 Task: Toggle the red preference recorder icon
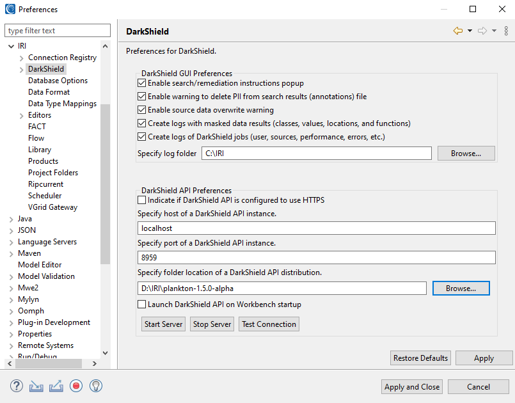point(75,386)
